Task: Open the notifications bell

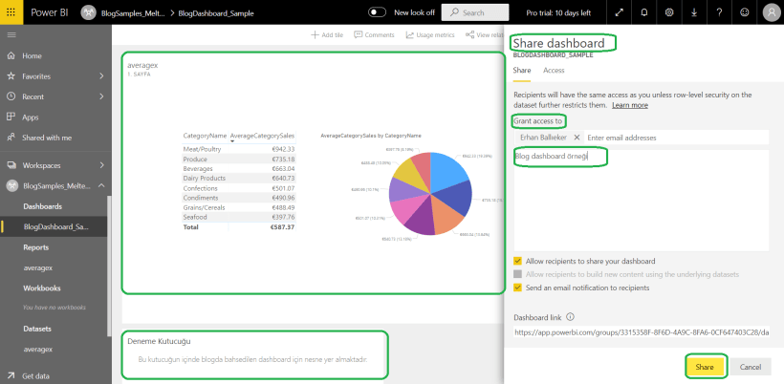Action: [x=644, y=12]
